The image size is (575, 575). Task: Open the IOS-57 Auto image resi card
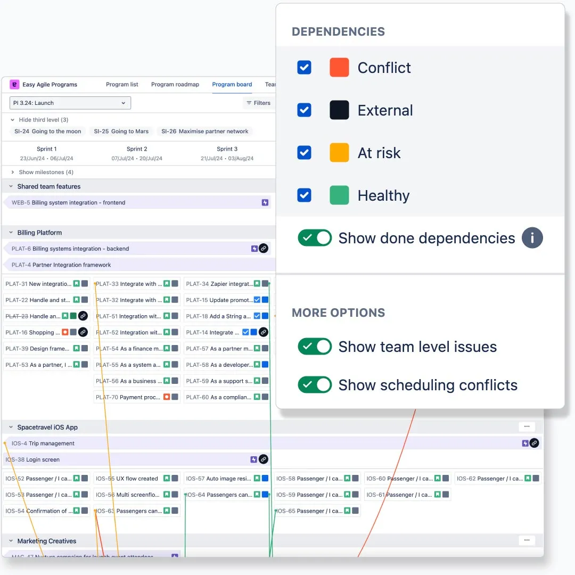coord(227,479)
